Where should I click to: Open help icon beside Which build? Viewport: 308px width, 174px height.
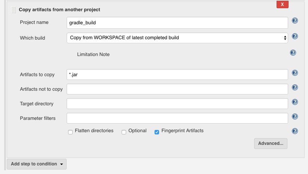click(x=295, y=36)
